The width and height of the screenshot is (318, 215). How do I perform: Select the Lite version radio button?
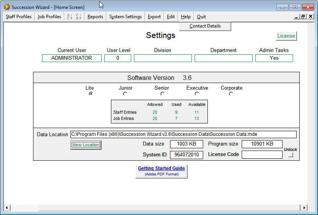coord(91,94)
